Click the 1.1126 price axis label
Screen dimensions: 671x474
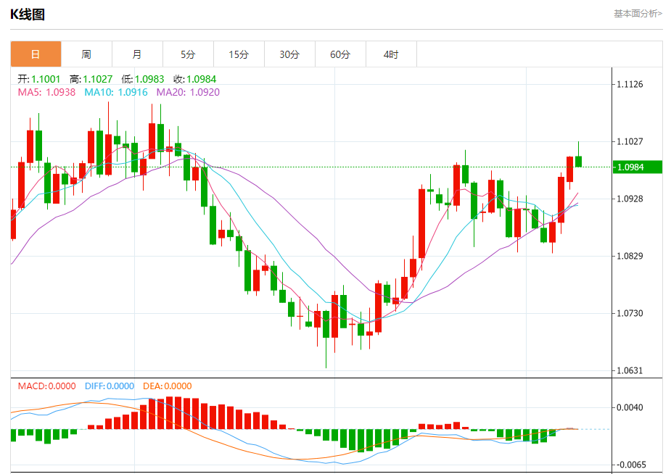pyautogui.click(x=630, y=84)
